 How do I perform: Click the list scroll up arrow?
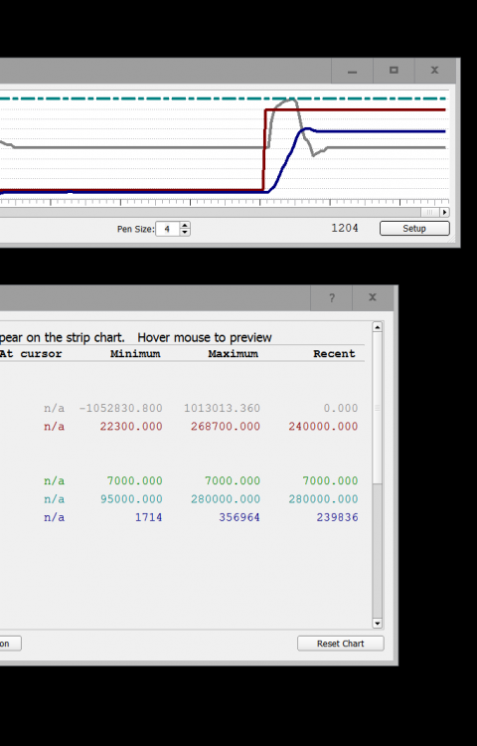click(x=378, y=327)
